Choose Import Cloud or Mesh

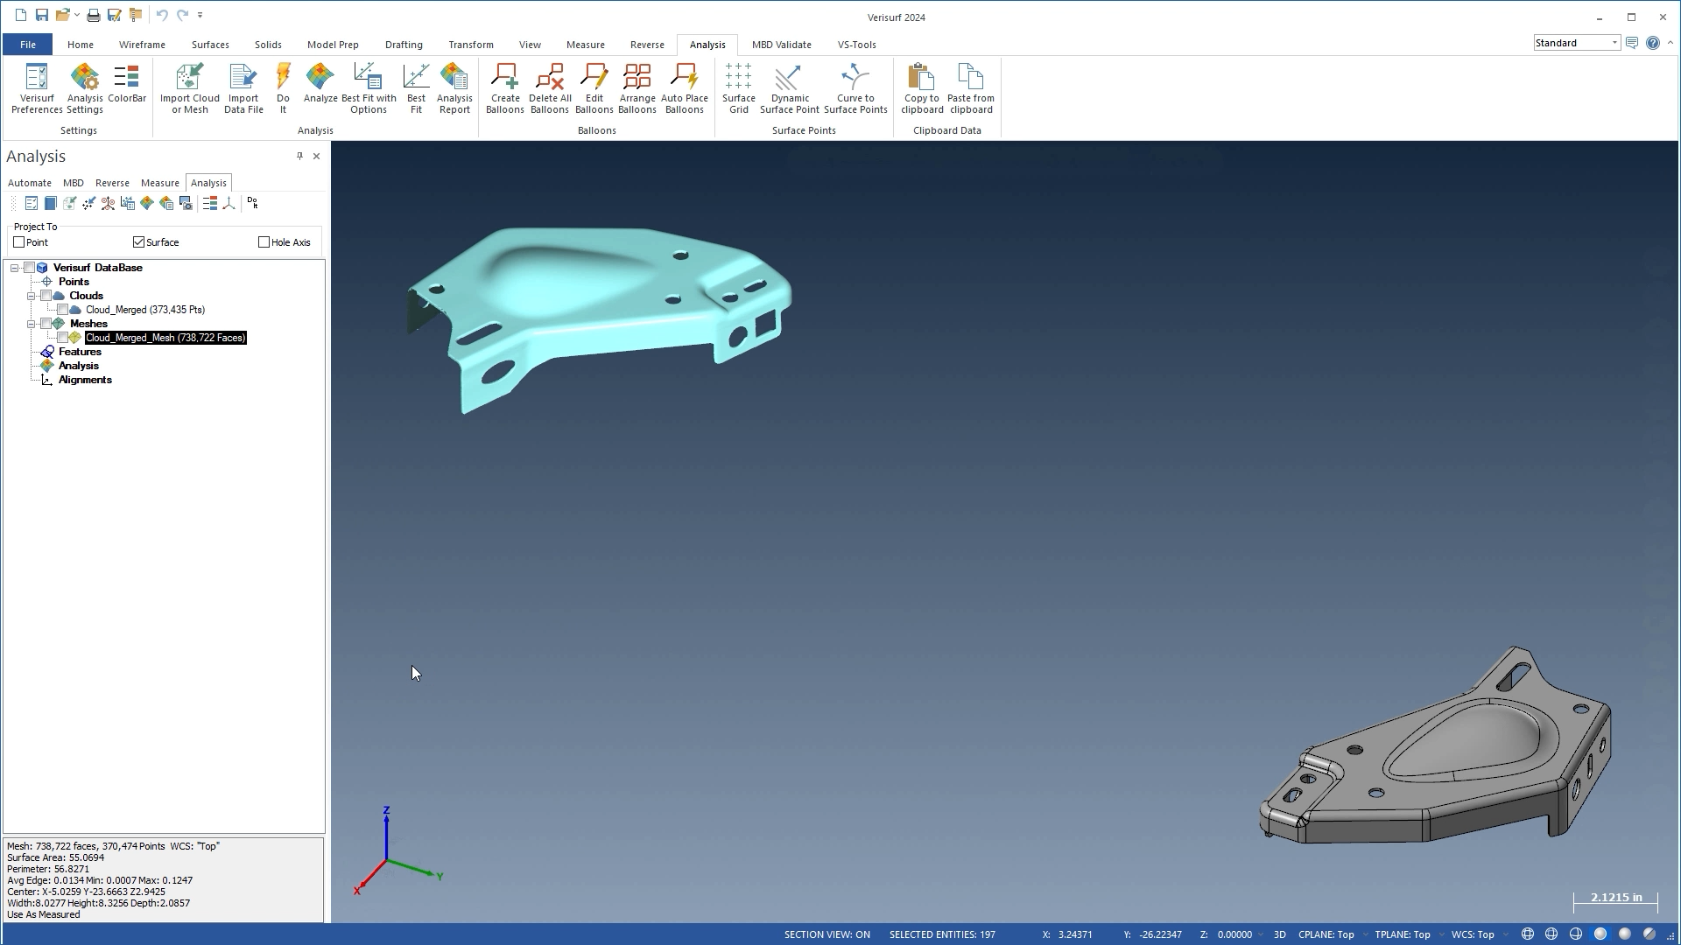190,88
